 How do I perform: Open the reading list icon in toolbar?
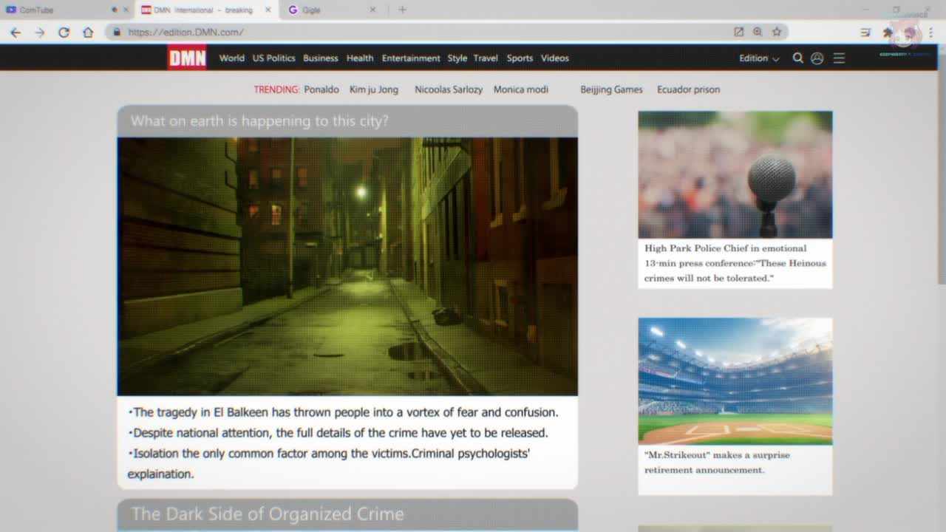tap(865, 33)
